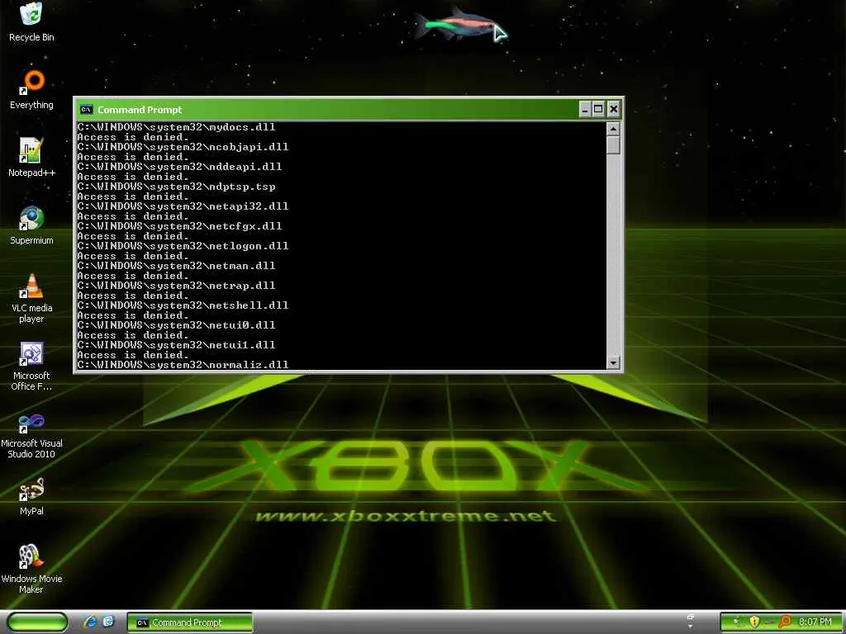This screenshot has height=634, width=846.
Task: Click the line ending in netman.dll
Action: click(x=177, y=266)
